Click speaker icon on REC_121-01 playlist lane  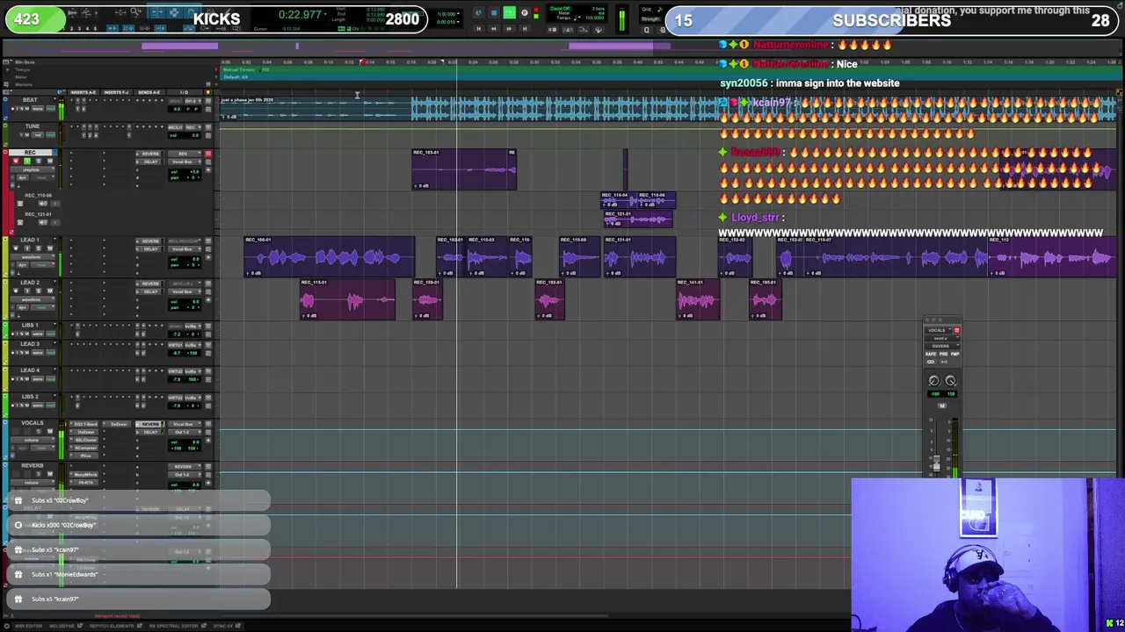point(43,222)
